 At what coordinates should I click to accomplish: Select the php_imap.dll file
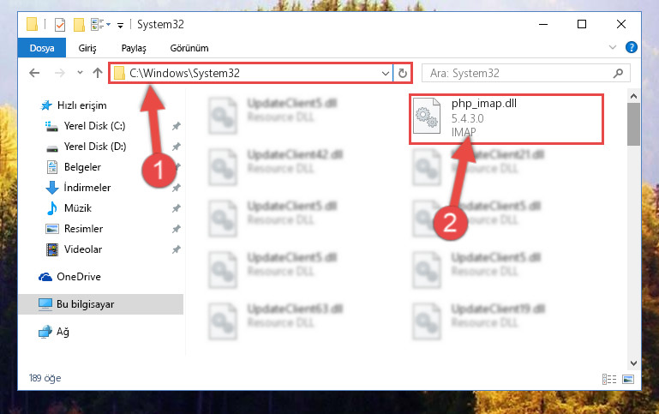click(506, 119)
